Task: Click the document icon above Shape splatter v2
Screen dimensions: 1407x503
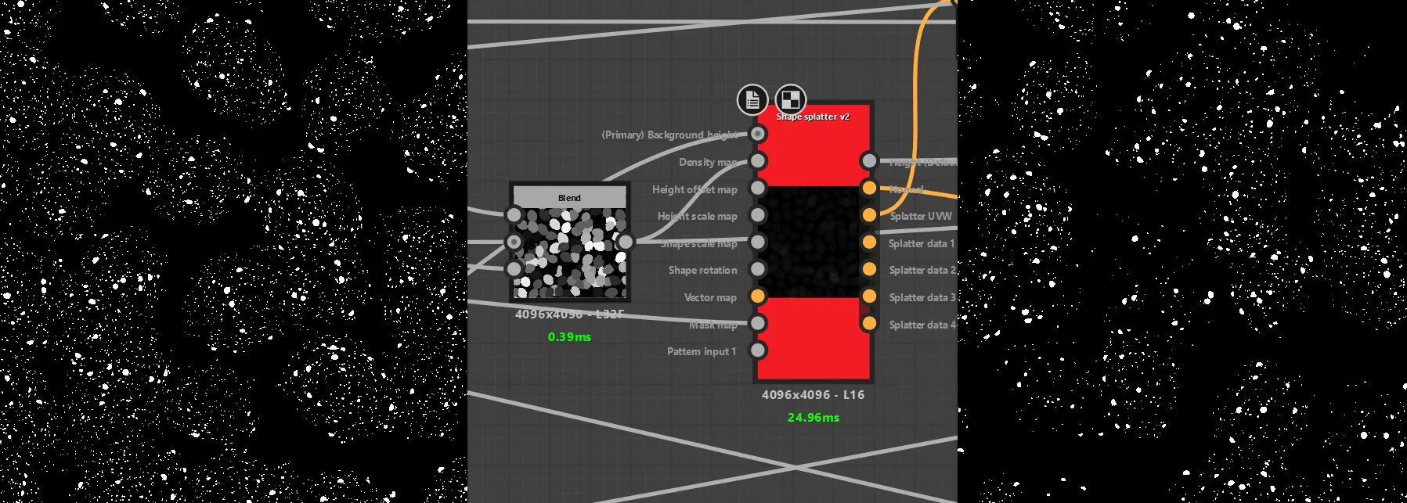Action: (x=752, y=99)
